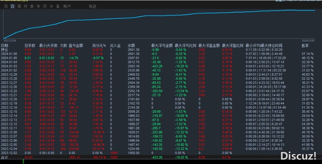Click the 轨迹 trajectory tab
This screenshot has height=164, width=322.
92,6
